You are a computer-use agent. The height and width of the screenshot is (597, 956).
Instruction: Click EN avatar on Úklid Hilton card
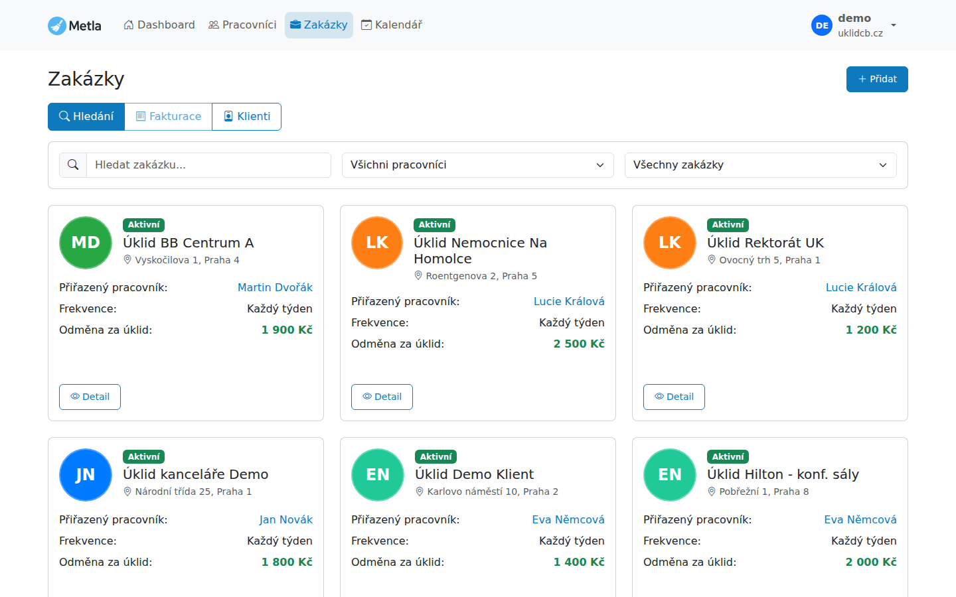coord(670,475)
